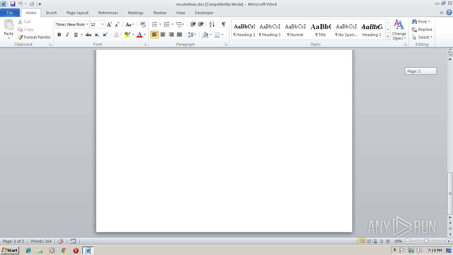Click Windows Start button
Screen dimensions: 453x255
tap(10, 250)
